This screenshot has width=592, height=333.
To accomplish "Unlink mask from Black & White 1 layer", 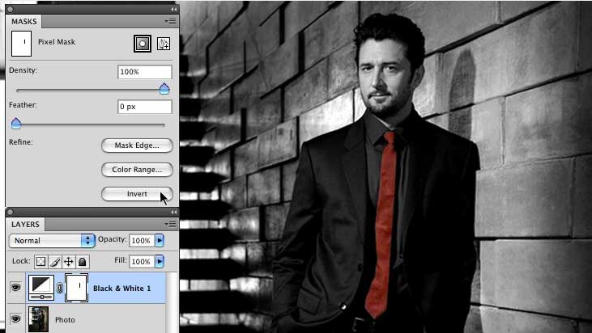I will point(60,289).
